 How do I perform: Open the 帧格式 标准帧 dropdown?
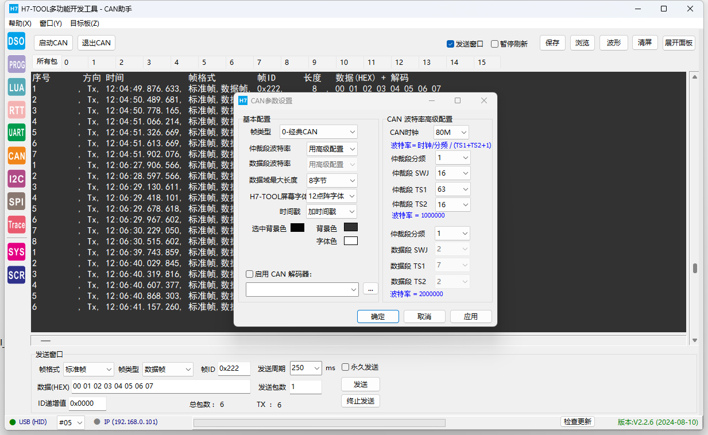point(88,369)
